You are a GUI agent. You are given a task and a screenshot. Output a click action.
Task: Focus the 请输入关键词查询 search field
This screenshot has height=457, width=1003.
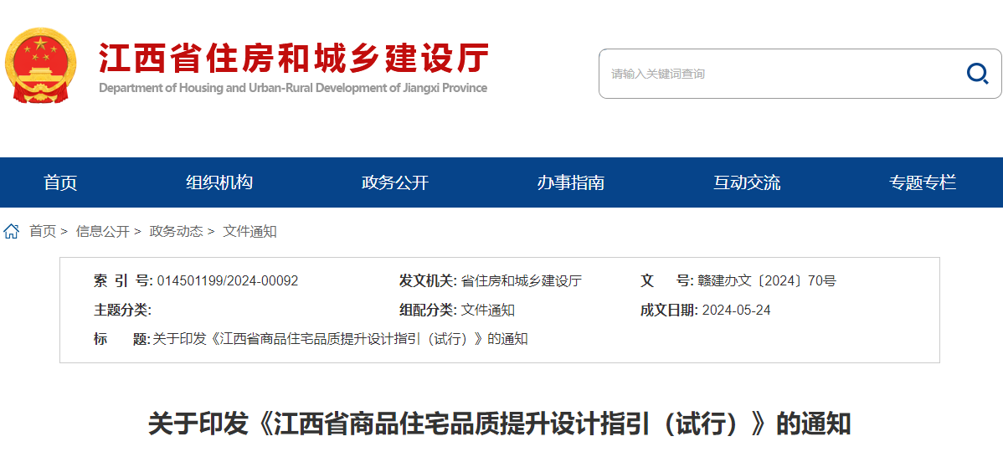coord(779,74)
